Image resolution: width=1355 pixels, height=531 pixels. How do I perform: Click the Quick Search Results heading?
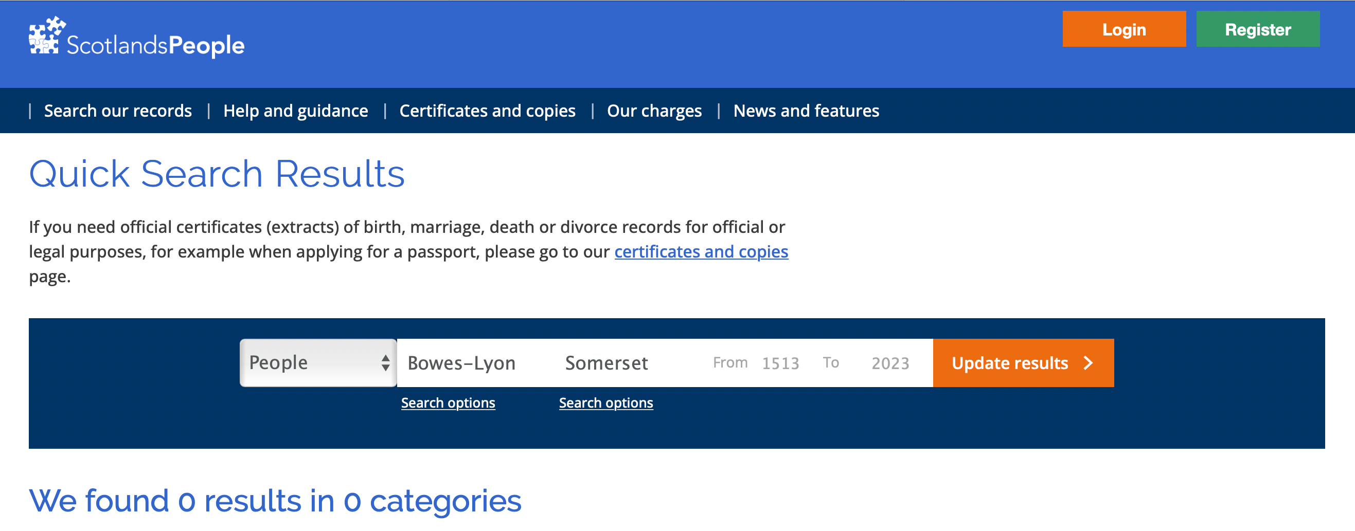click(x=217, y=174)
